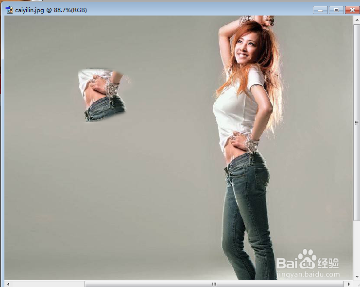
Task: Close the caiyilin.jpg document window
Action: [352, 10]
